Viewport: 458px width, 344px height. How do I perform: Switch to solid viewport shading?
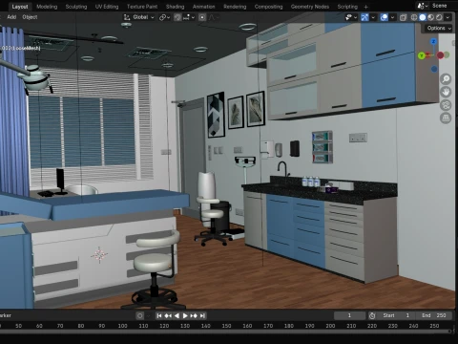pyautogui.click(x=423, y=17)
